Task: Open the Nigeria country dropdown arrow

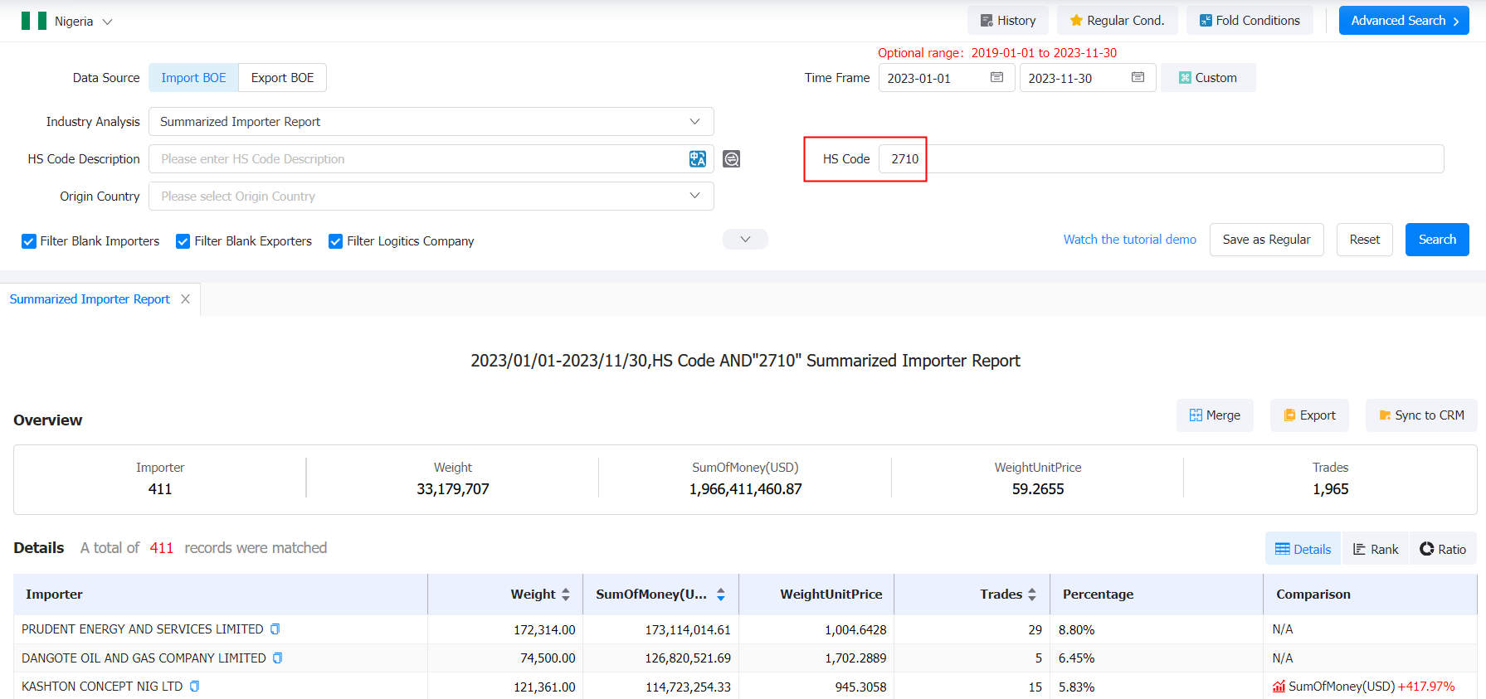Action: pos(107,22)
